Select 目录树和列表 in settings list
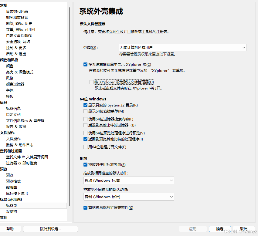Viewport: 258px width, 236px height. (x=17, y=11)
